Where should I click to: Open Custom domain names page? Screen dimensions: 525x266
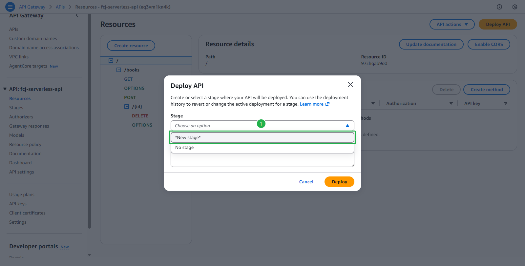coord(33,38)
